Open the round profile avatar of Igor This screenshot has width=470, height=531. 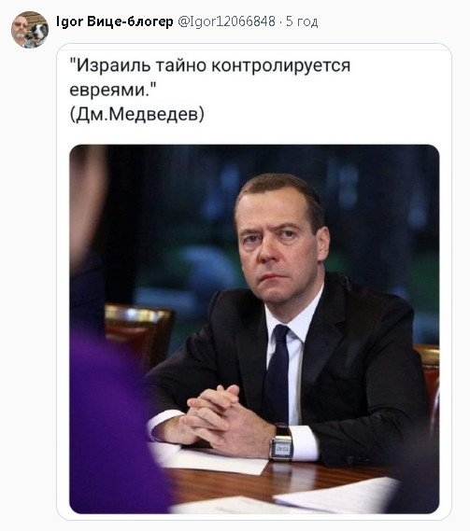point(30,30)
